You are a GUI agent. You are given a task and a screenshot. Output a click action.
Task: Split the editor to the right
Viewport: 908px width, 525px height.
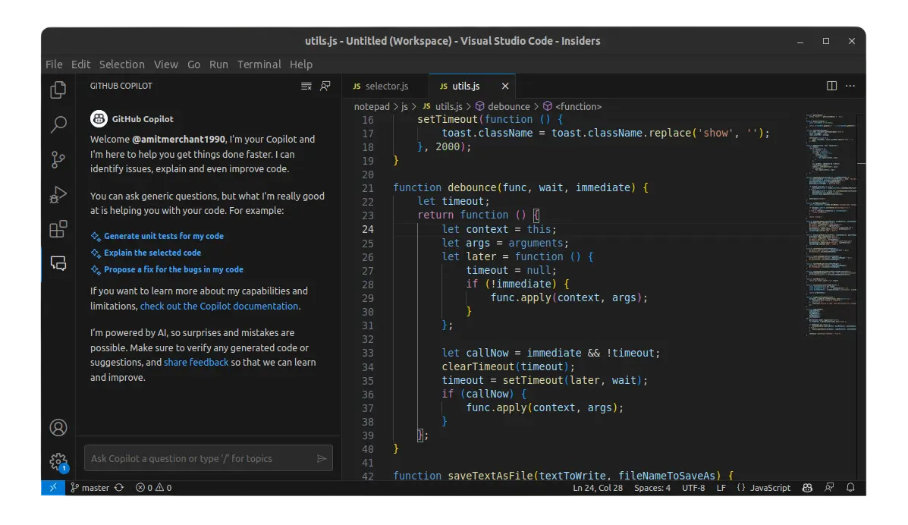(831, 86)
